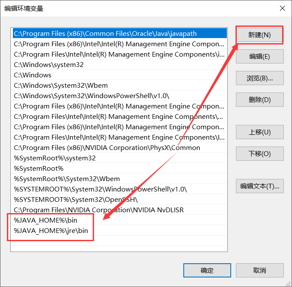Cancel the dialog with 取消
The height and width of the screenshot is (287, 292).
(x=259, y=270)
